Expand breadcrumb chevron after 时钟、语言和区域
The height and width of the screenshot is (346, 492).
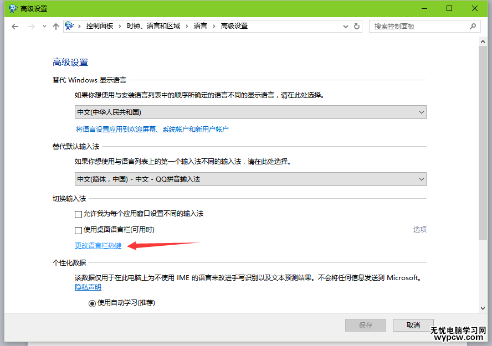pyautogui.click(x=187, y=27)
